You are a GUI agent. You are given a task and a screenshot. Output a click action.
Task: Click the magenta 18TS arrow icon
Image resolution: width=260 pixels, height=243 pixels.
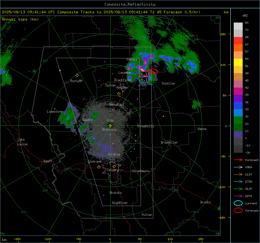238,196
